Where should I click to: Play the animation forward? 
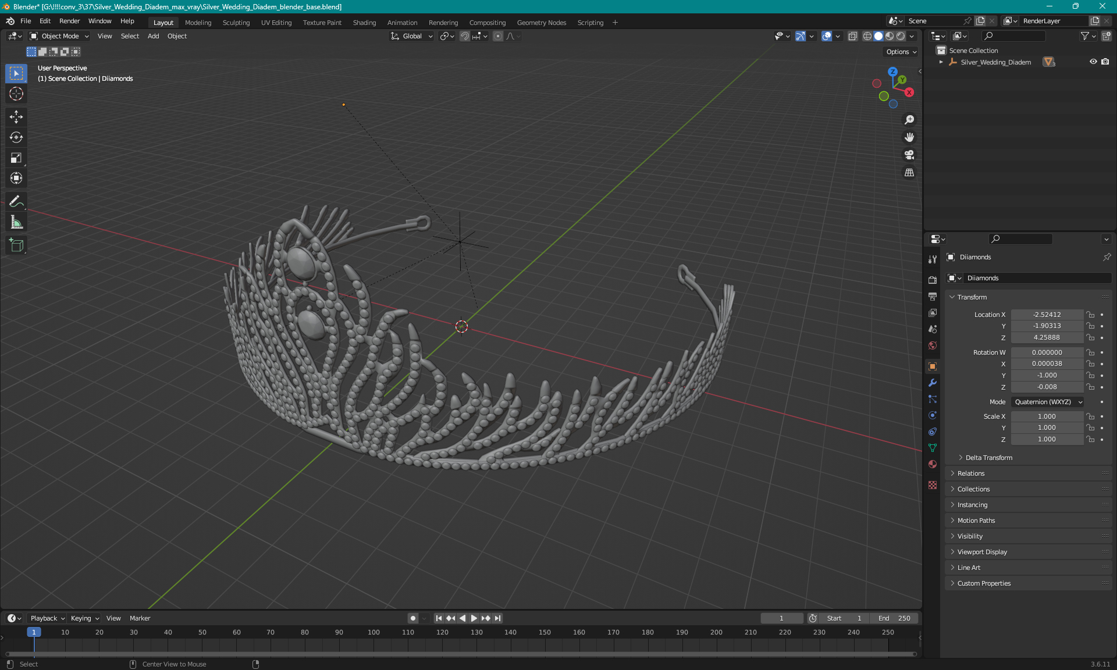(474, 618)
